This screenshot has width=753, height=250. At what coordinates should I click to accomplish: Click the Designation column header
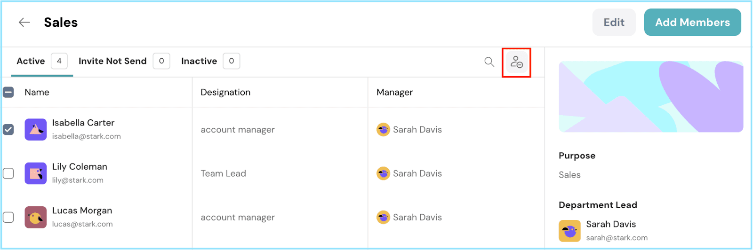pyautogui.click(x=225, y=93)
